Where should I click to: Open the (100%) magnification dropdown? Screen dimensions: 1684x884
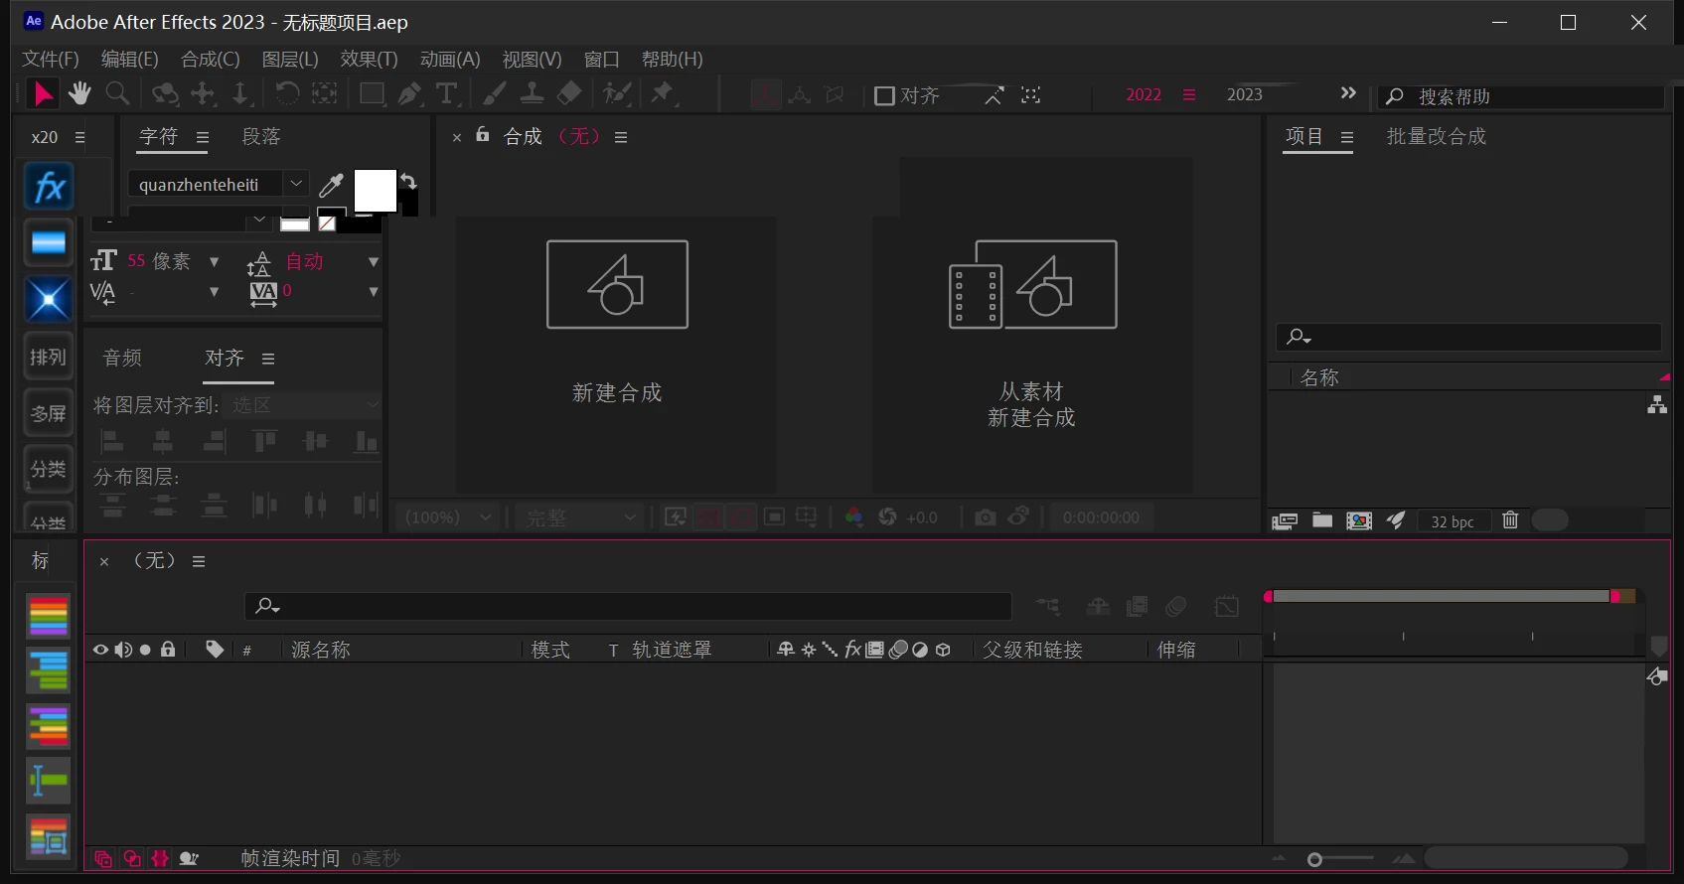[447, 517]
